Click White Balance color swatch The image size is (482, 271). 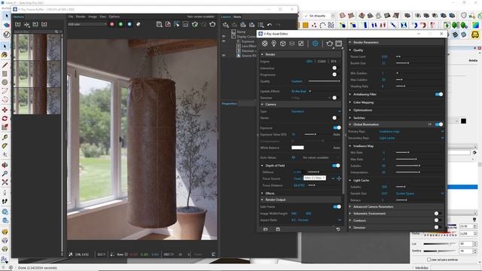tap(297, 148)
